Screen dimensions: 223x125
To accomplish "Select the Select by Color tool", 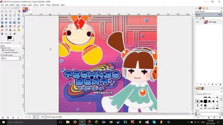I will [x=19, y=11].
